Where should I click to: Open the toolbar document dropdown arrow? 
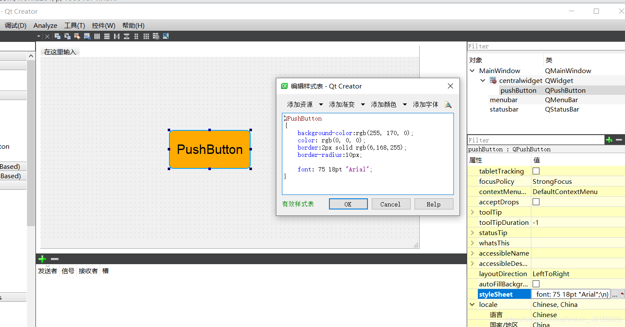coord(39,37)
